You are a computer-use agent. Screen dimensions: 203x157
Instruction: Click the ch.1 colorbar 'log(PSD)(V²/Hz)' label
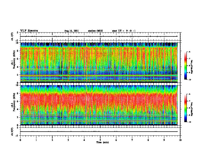pos(192,67)
